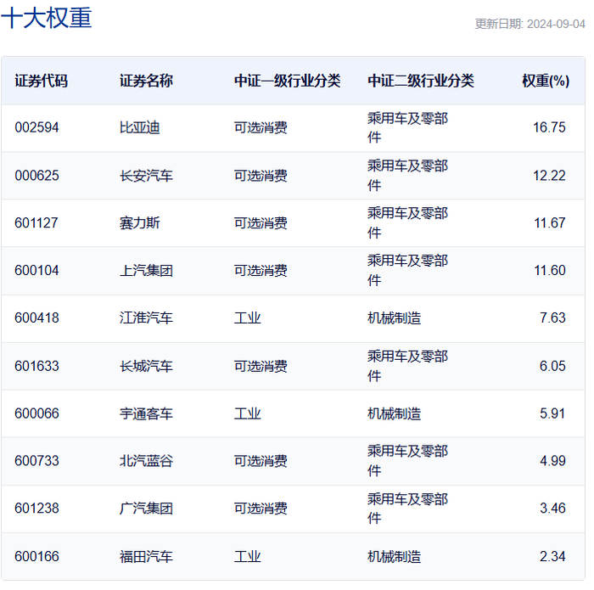The image size is (594, 590).
Task: Click 可选消费 in the 上汽集团 row
Action: 261,271
